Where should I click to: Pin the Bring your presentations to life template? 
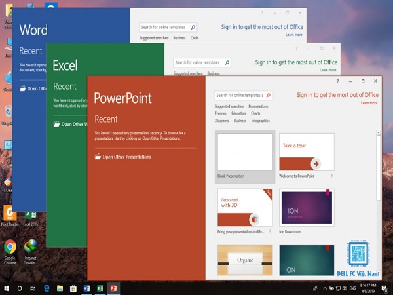pyautogui.click(x=270, y=231)
